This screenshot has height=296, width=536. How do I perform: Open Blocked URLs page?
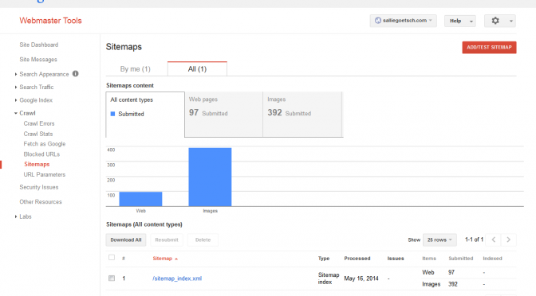41,154
